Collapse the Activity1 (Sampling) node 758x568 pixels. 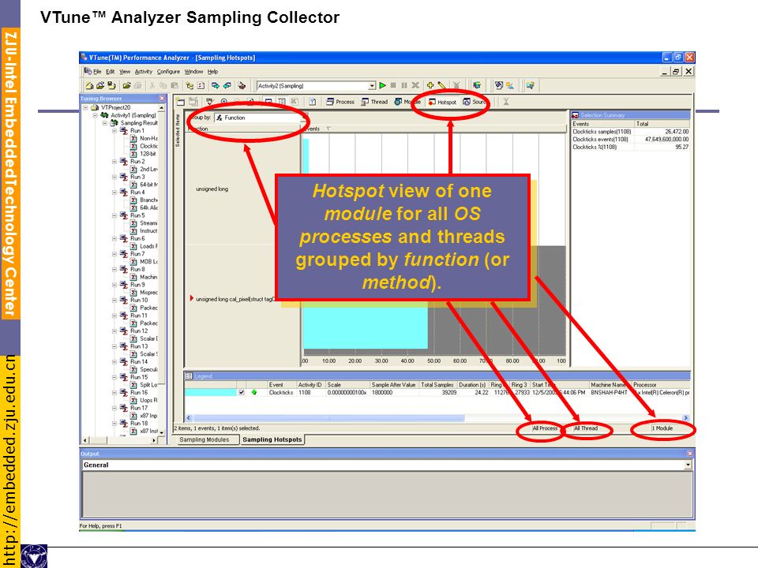pyautogui.click(x=96, y=115)
